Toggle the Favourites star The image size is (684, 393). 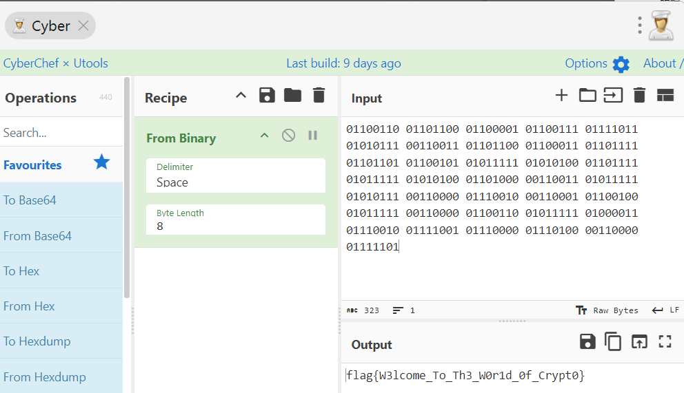coord(101,162)
